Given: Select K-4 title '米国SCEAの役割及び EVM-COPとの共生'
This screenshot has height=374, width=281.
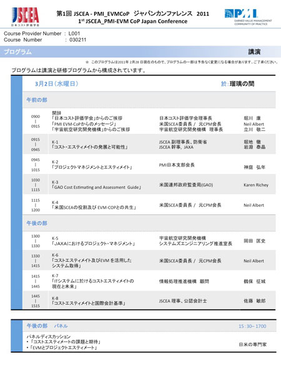Looking at the screenshot, I should [x=94, y=208].
